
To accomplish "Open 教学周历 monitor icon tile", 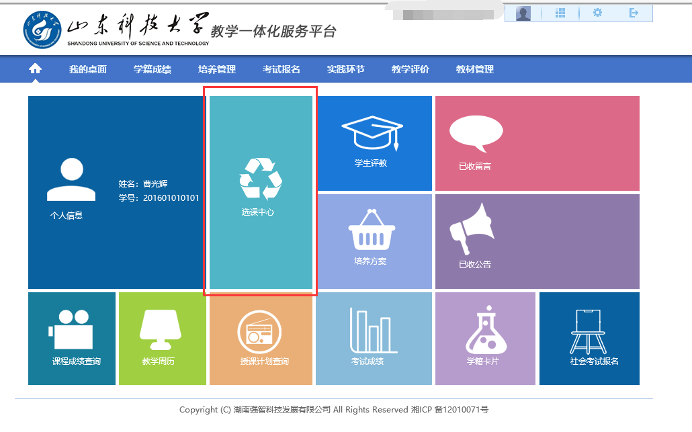I will pos(162,338).
